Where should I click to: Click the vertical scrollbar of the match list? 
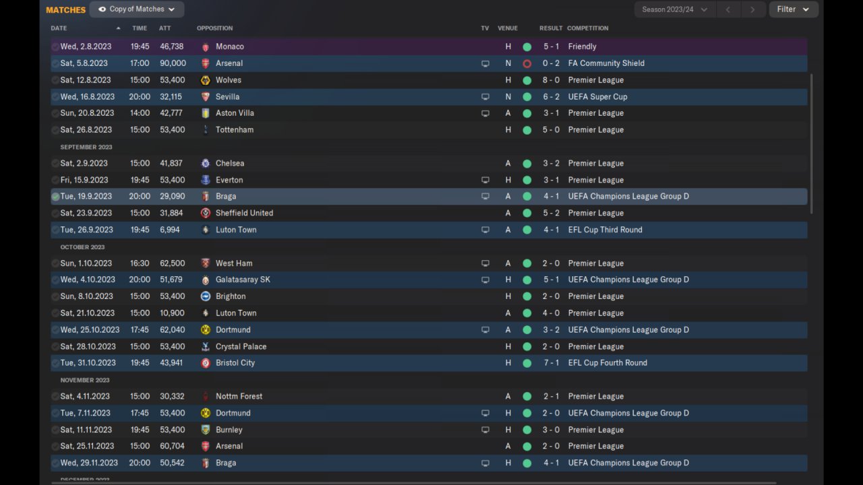[811, 144]
